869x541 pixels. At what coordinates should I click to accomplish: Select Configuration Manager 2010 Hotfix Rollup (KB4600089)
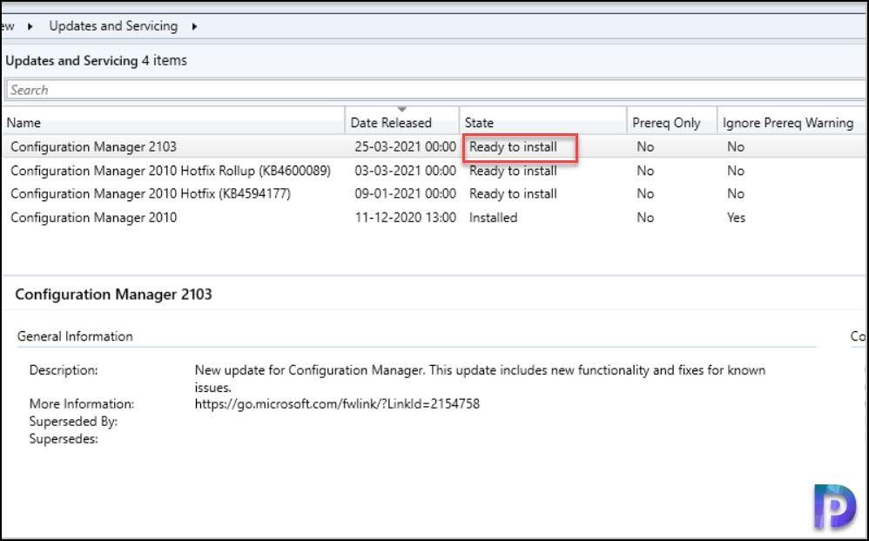click(171, 171)
